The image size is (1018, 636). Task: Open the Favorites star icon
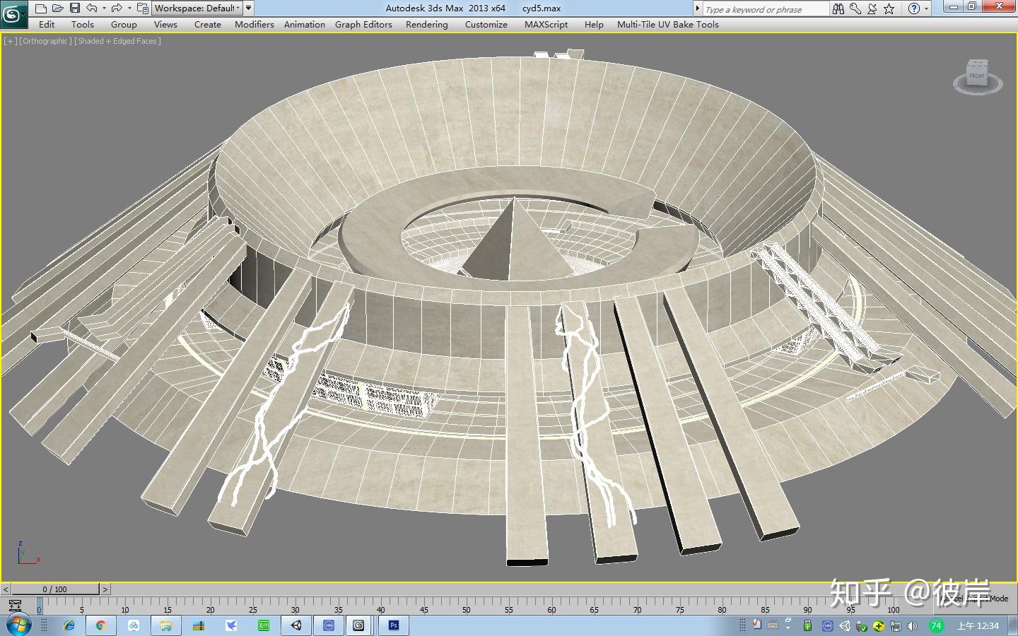889,8
